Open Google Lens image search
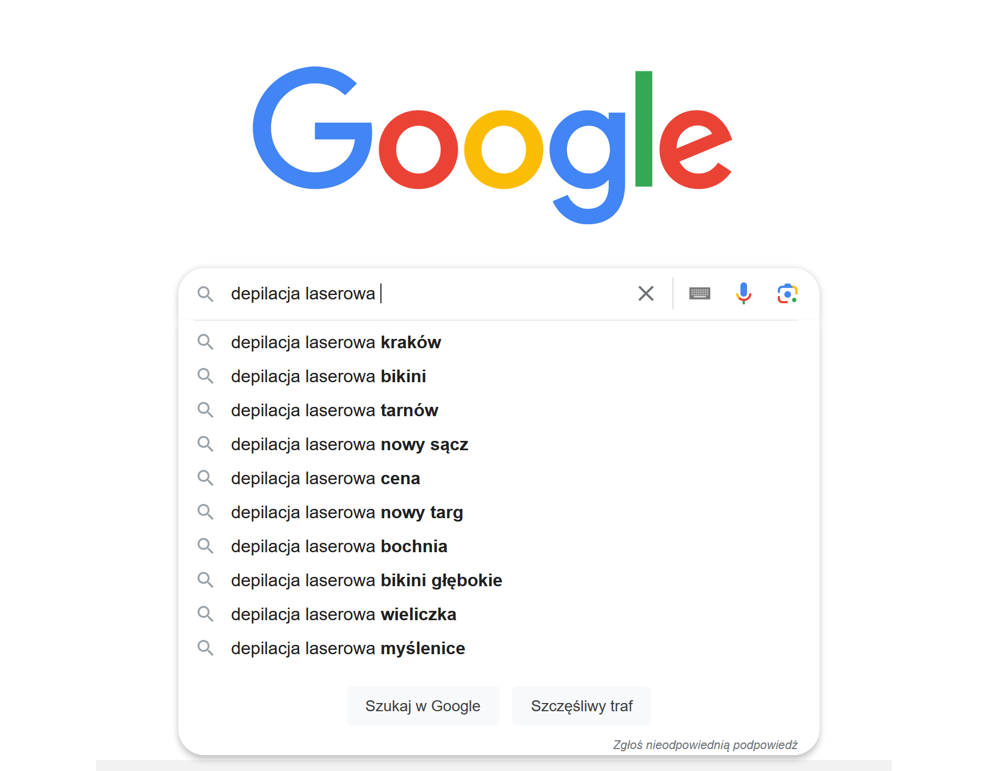Viewport: 988px width, 771px height. (x=788, y=294)
